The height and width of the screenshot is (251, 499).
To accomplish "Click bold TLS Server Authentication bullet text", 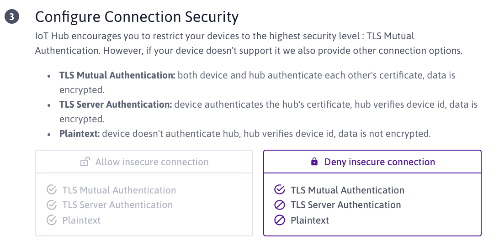I will tap(116, 105).
